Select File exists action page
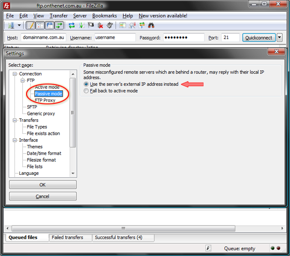Screen dimensions: 290x256 click(43, 133)
